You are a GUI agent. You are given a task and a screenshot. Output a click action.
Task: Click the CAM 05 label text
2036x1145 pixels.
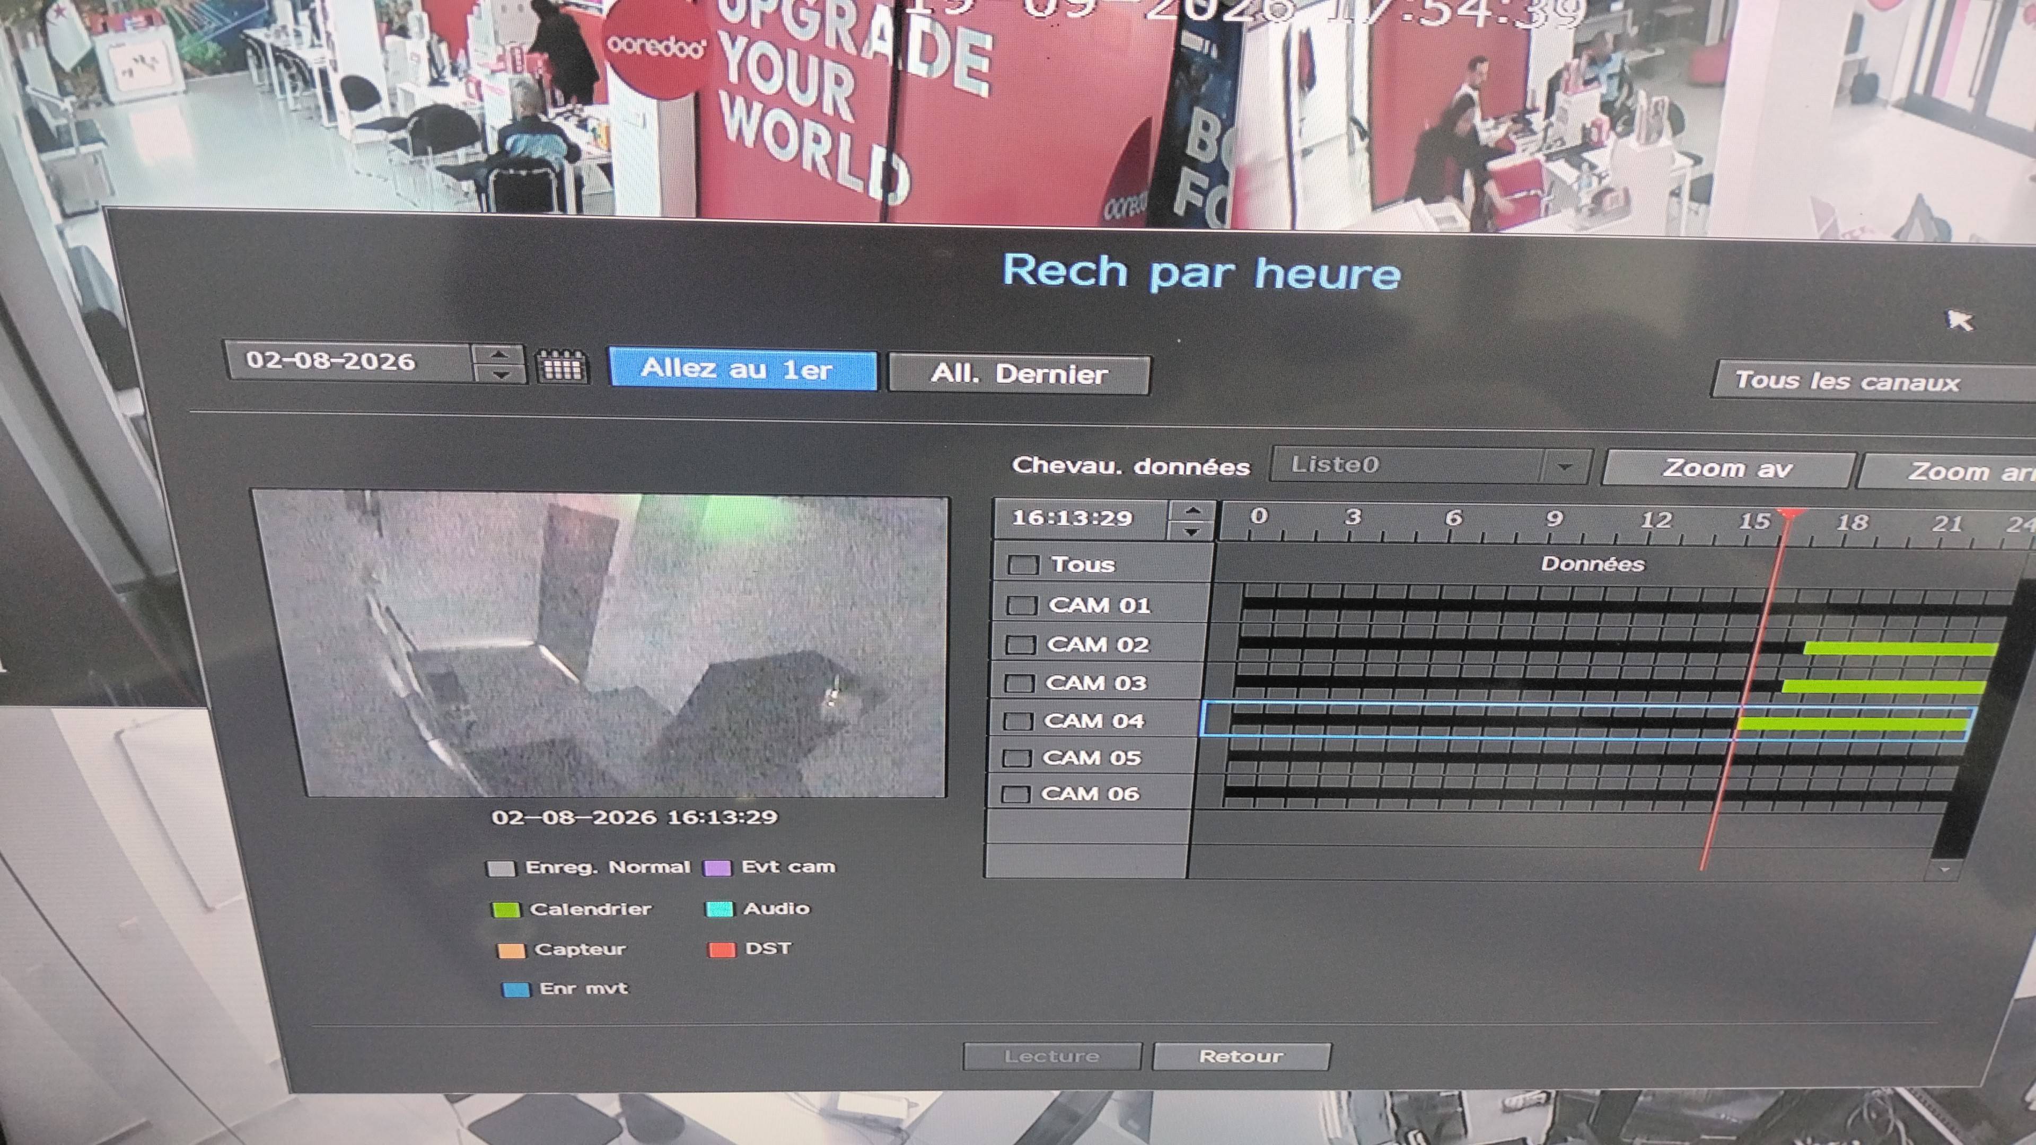(1092, 758)
